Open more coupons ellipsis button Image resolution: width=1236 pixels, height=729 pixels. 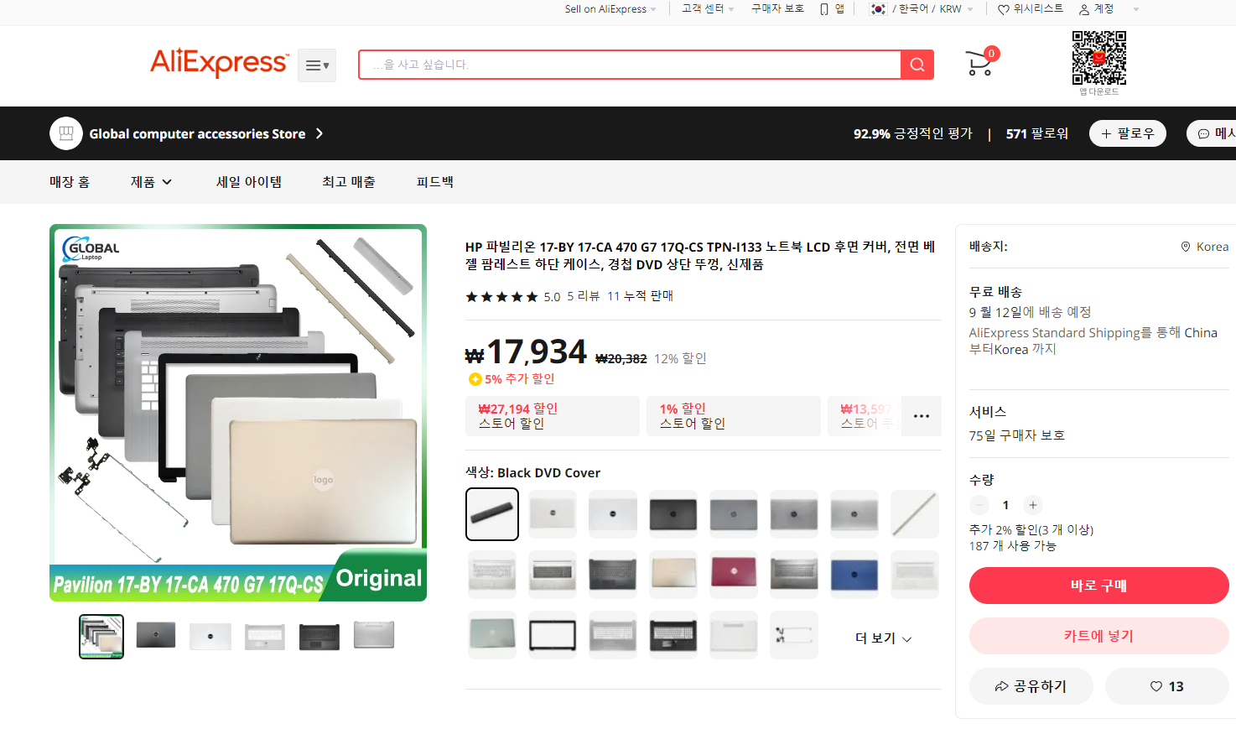pyautogui.click(x=922, y=416)
